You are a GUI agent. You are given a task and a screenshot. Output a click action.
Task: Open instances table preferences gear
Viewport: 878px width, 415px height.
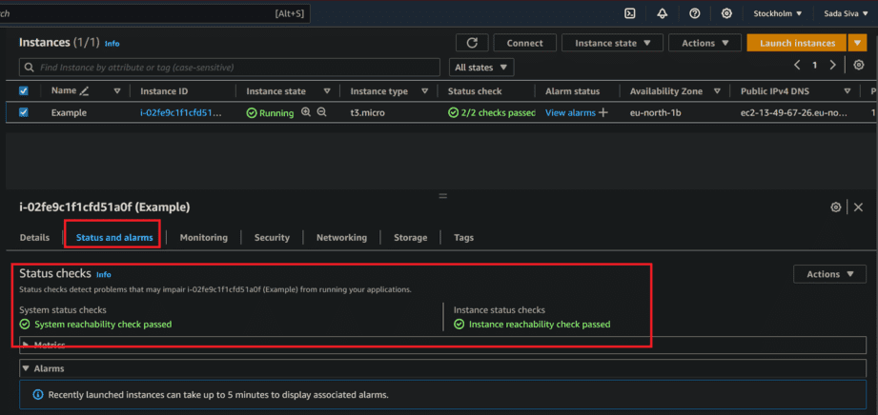858,65
